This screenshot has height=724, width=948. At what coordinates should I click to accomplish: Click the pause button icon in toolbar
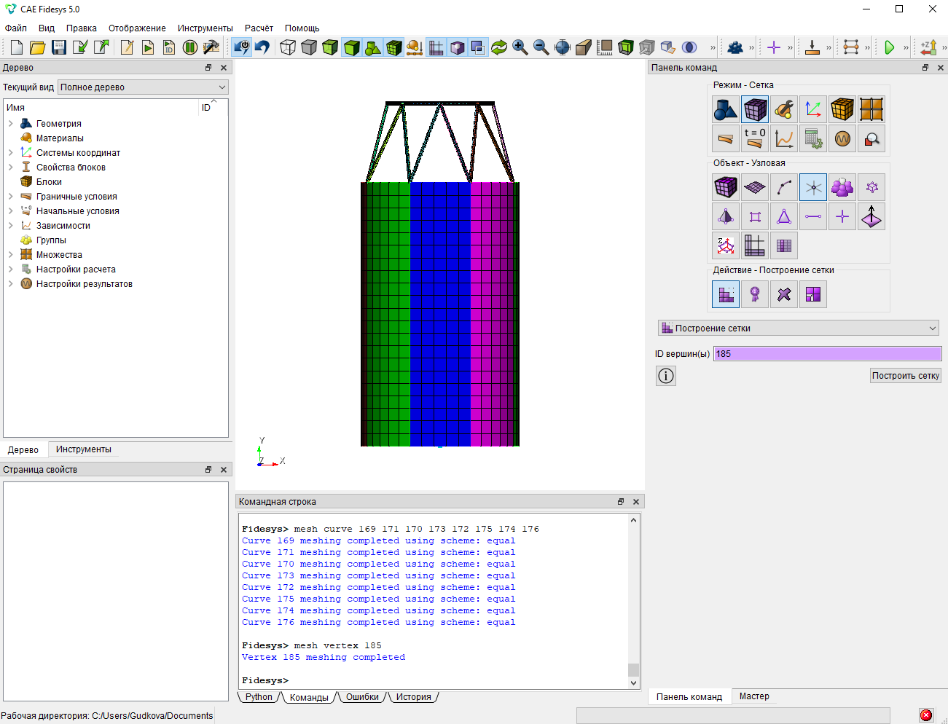[x=190, y=47]
